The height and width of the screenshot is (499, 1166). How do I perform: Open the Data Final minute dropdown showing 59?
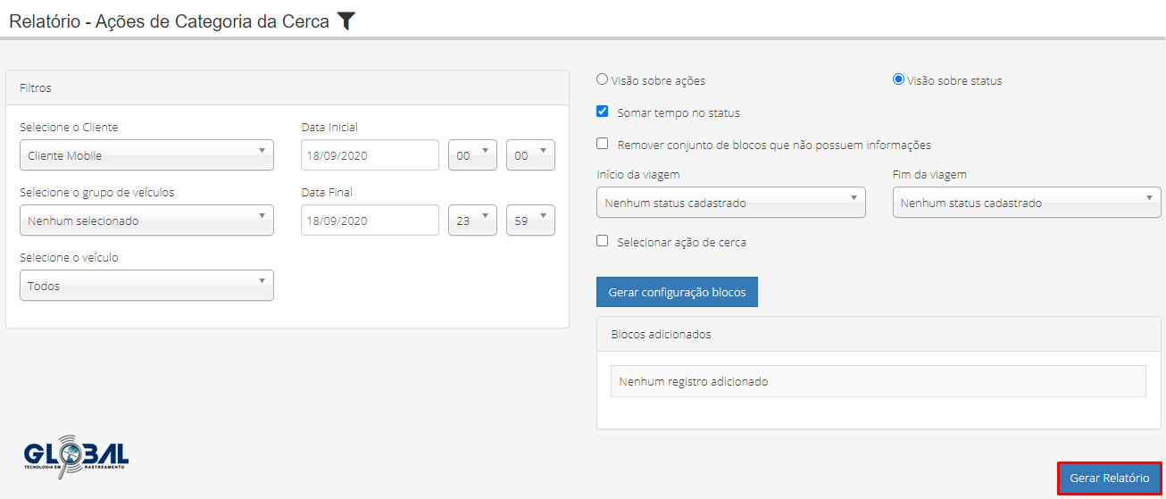point(530,220)
